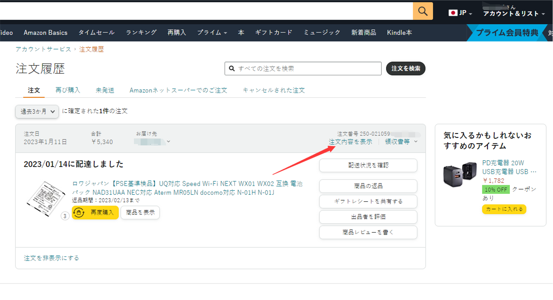This screenshot has width=553, height=300.
Task: Click the 10% OFF coupon badge
Action: point(496,189)
